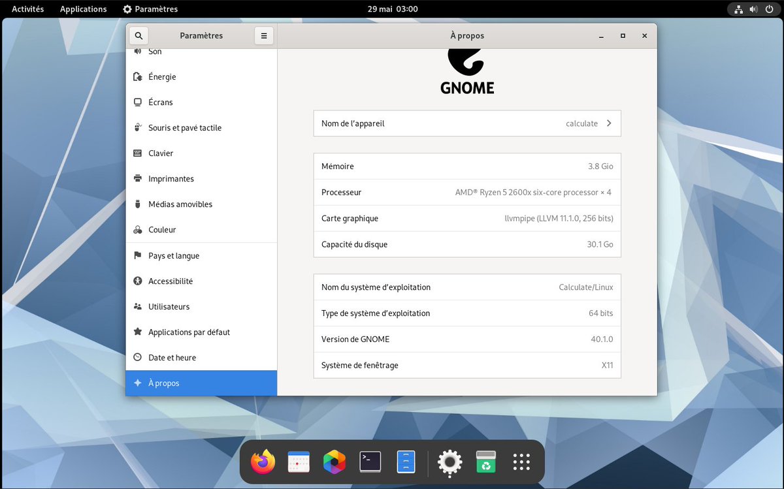Select Clavier in the sidebar
Viewport: 784px width, 489px height.
coord(201,153)
